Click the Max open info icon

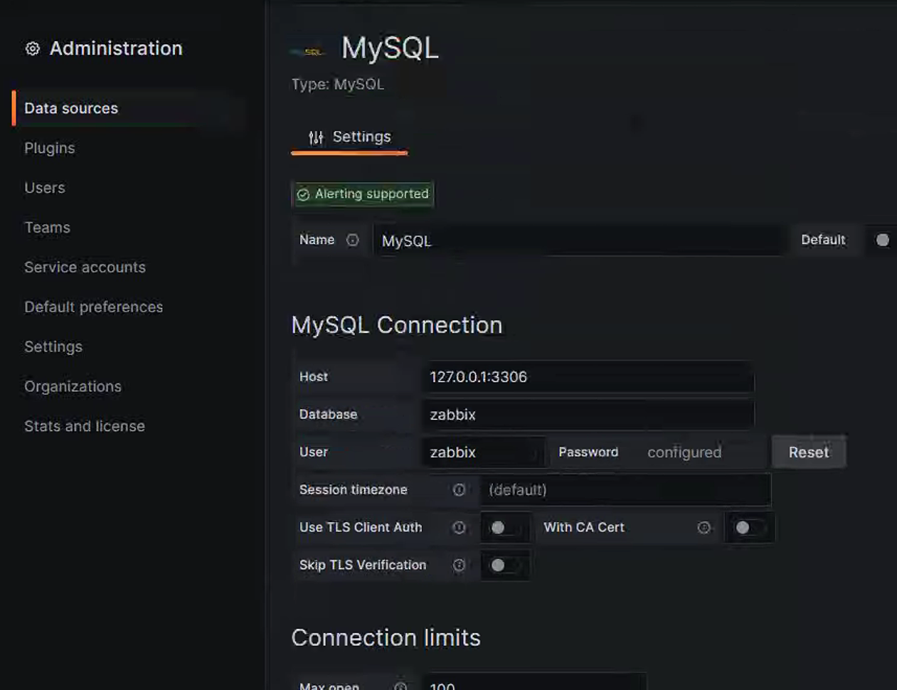coord(400,686)
